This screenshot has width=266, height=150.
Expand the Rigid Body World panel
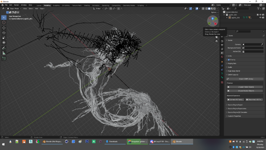(234, 71)
